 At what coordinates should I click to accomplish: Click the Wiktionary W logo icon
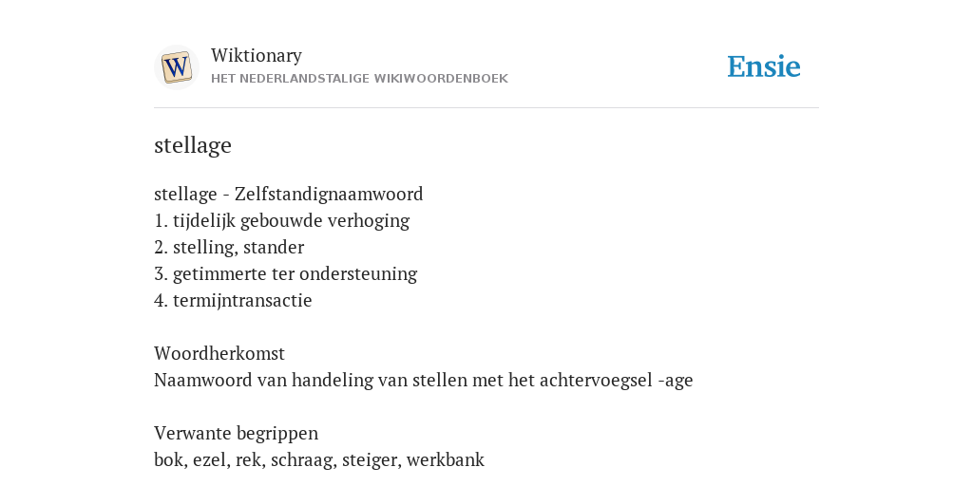tap(176, 67)
